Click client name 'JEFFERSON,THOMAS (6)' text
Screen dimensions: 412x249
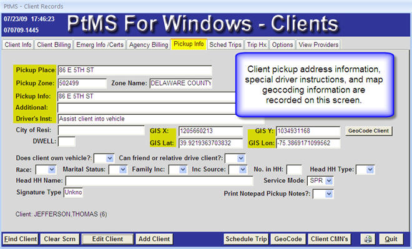(71, 214)
